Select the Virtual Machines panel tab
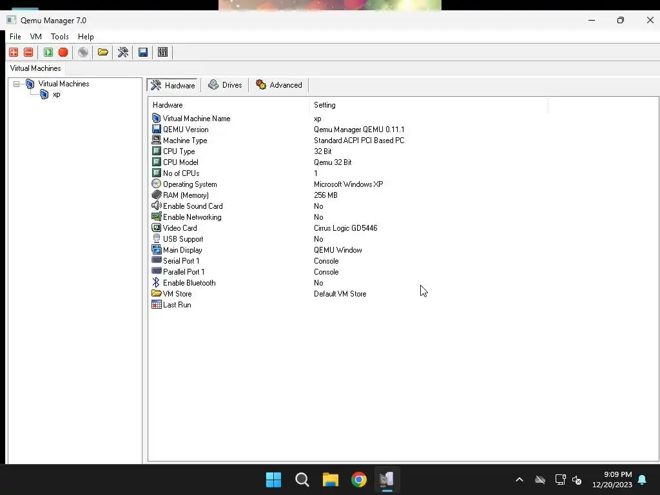The image size is (660, 495). (35, 68)
